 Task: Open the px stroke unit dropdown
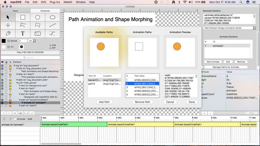pos(32,41)
